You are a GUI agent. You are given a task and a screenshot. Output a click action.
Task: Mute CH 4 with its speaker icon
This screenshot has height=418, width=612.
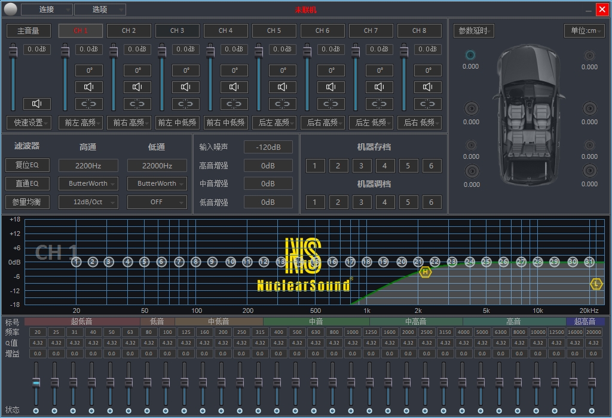[234, 87]
